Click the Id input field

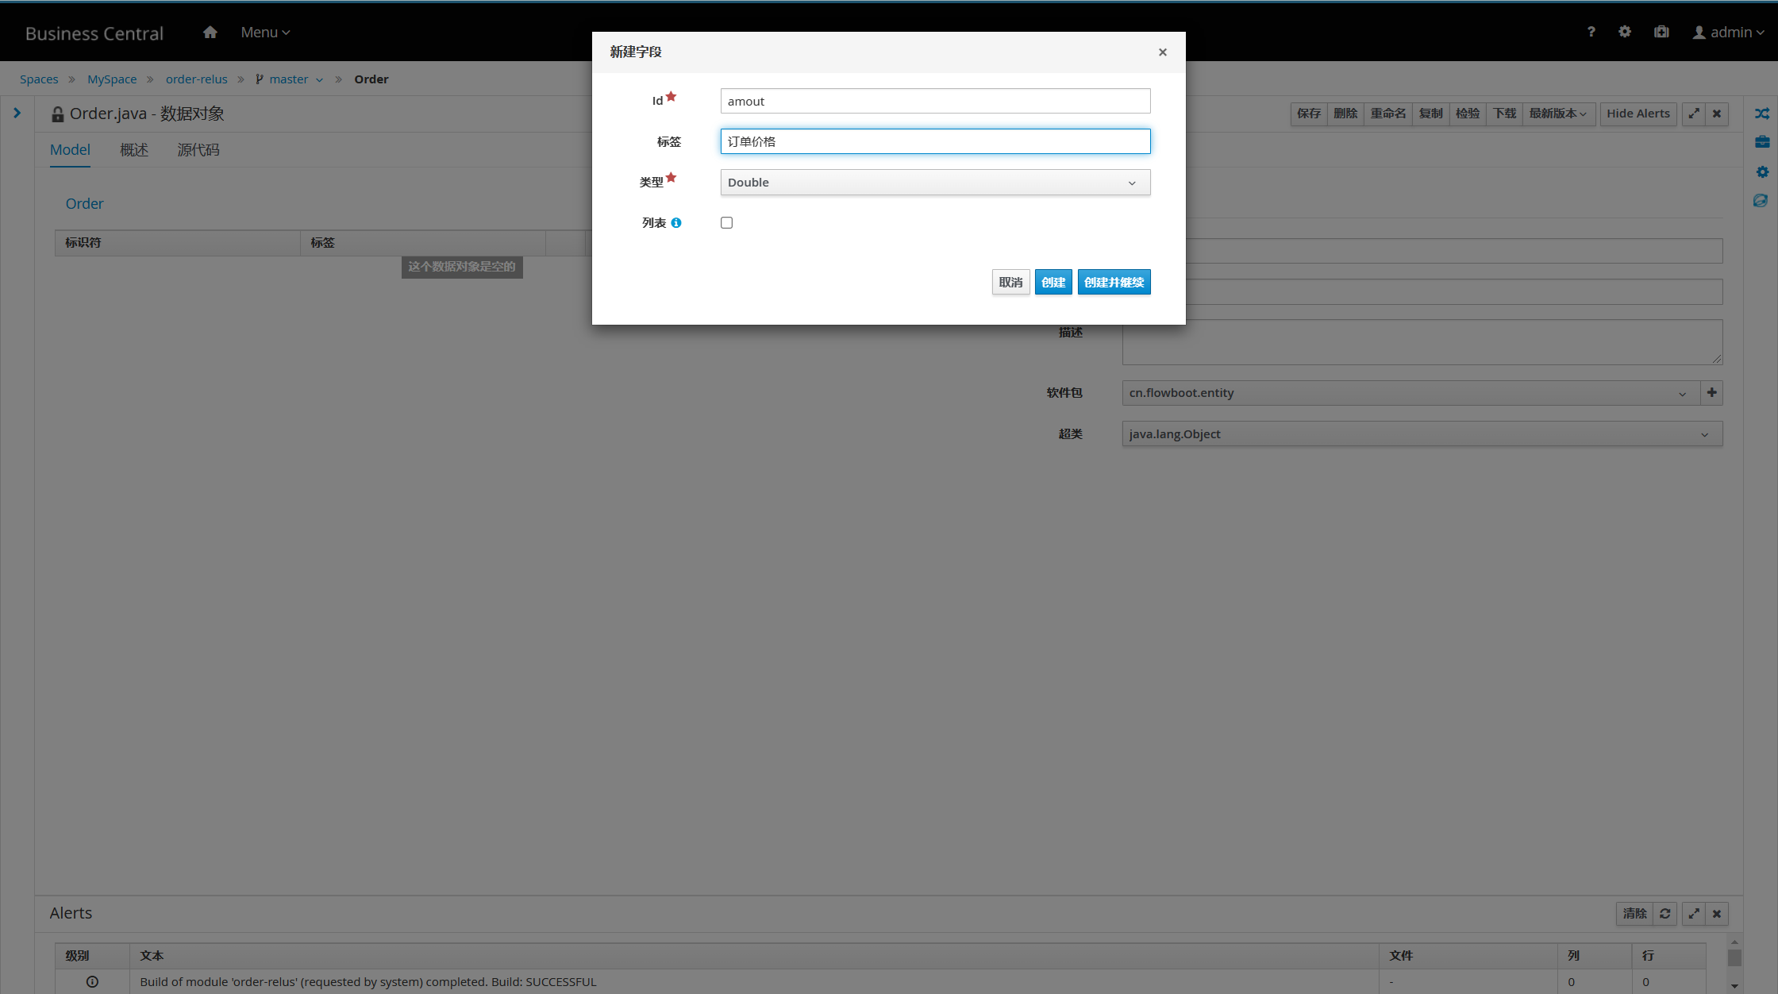click(935, 102)
